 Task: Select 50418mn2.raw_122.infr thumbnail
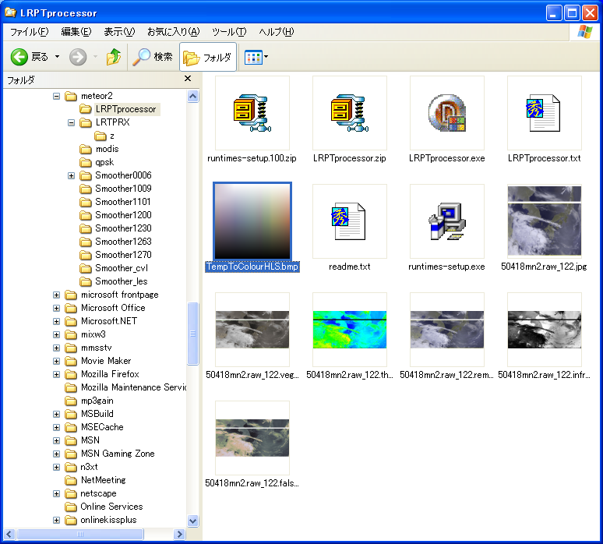[x=544, y=330]
